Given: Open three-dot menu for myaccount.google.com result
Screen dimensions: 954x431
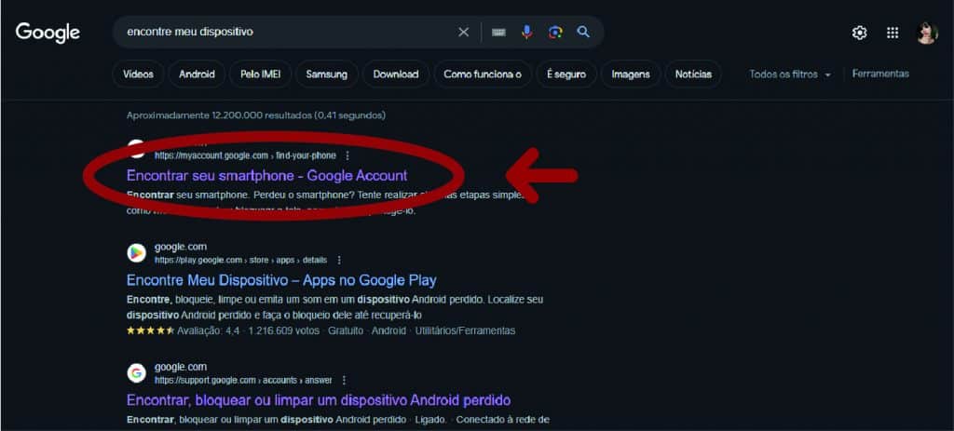Looking at the screenshot, I should (x=348, y=155).
